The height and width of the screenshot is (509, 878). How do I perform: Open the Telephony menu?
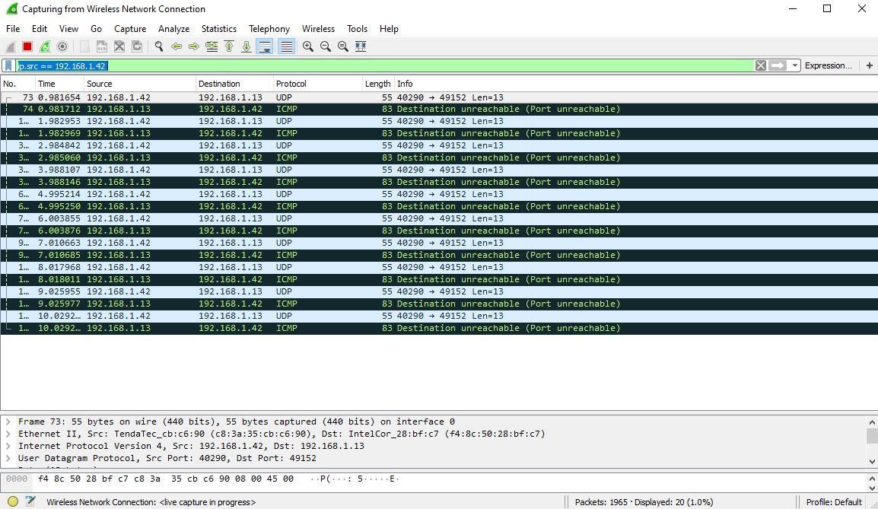point(269,28)
